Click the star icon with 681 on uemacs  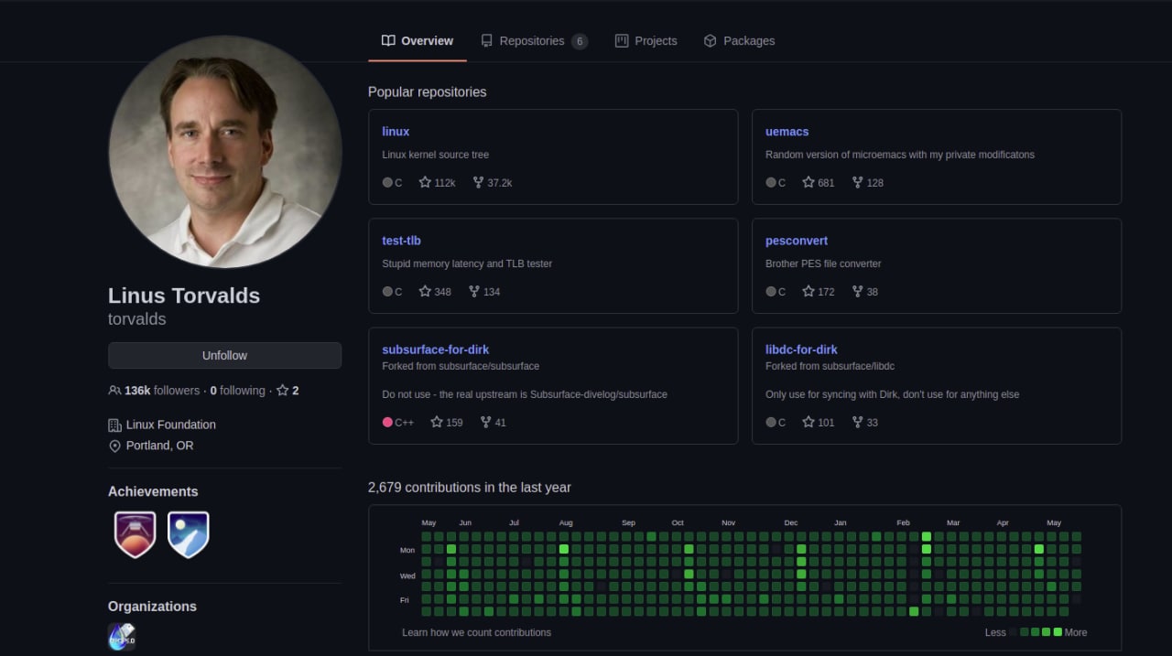point(808,182)
